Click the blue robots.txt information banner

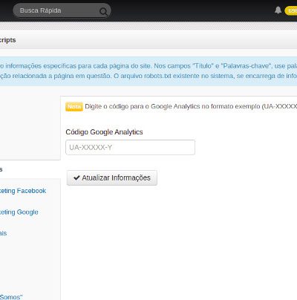(x=148, y=71)
